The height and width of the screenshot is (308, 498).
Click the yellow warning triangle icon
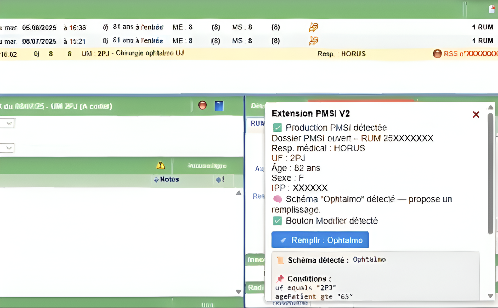[x=161, y=165]
